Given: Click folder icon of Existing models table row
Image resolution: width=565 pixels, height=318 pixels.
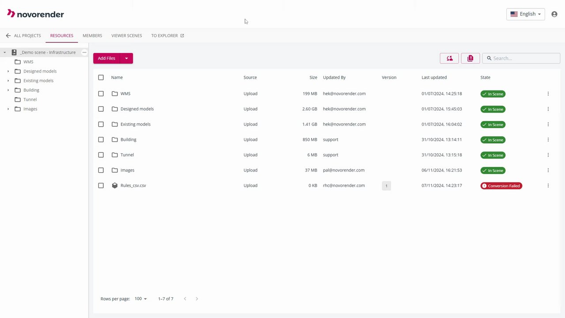Looking at the screenshot, I should (x=115, y=124).
